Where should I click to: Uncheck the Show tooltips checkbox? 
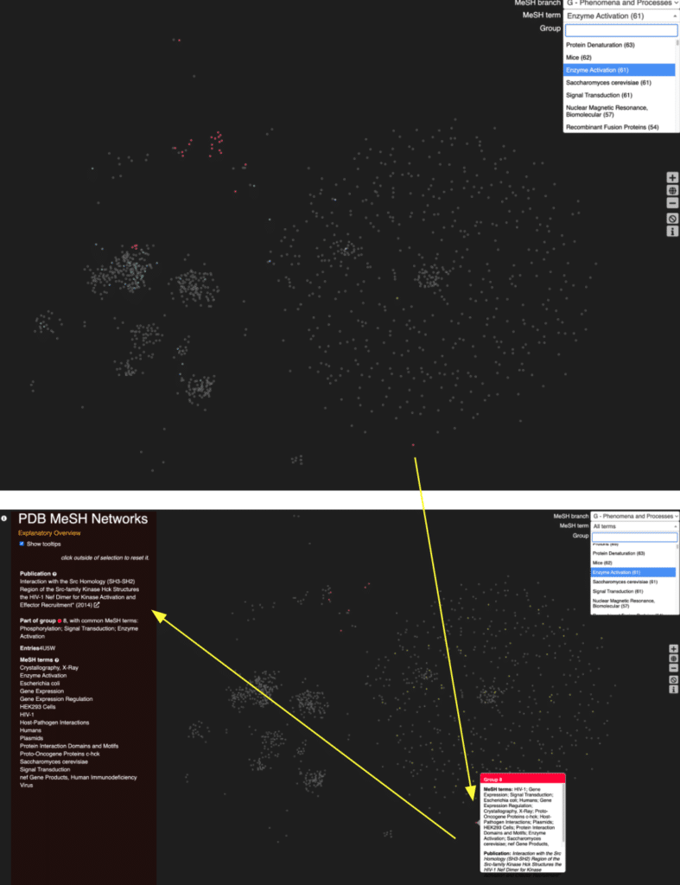click(22, 544)
